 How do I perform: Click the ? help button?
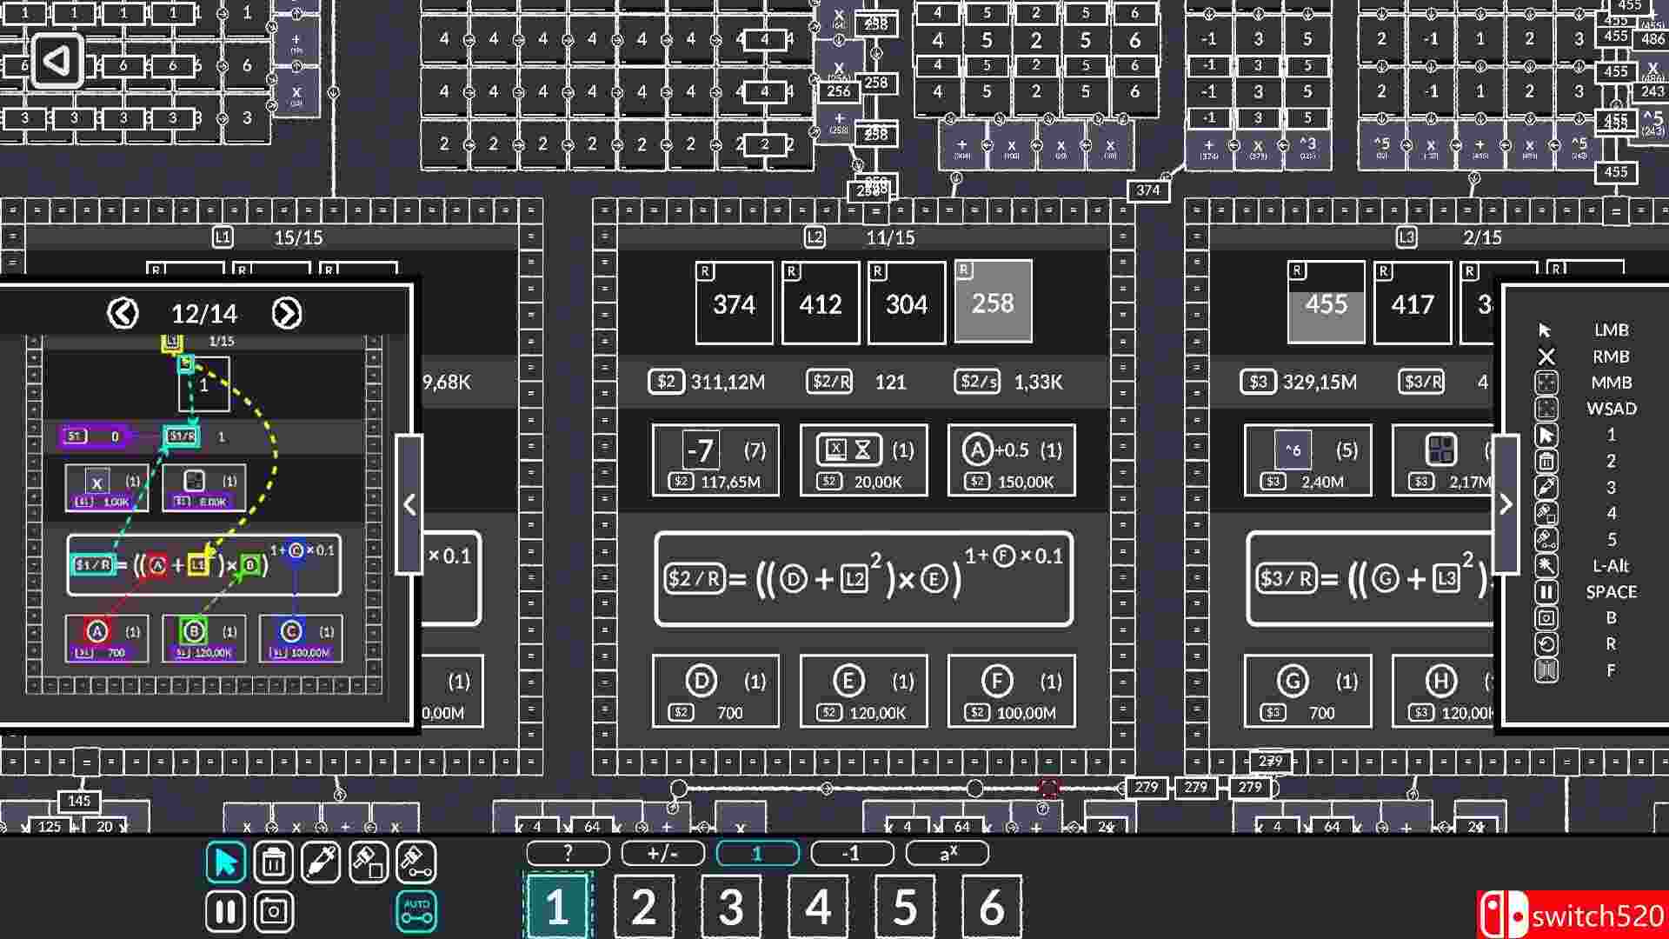pyautogui.click(x=567, y=853)
